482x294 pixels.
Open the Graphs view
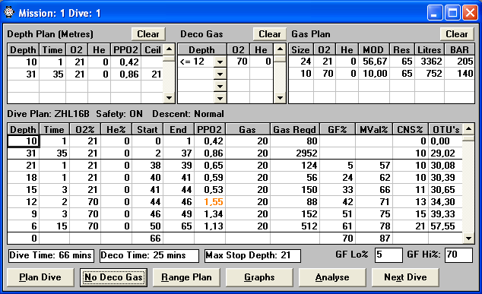[259, 277]
